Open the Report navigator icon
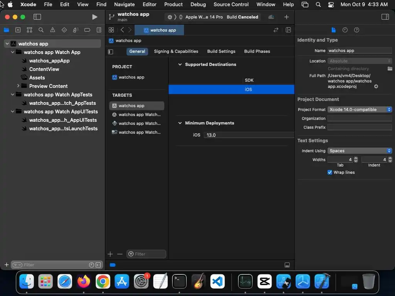The height and width of the screenshot is (296, 395). click(x=99, y=30)
